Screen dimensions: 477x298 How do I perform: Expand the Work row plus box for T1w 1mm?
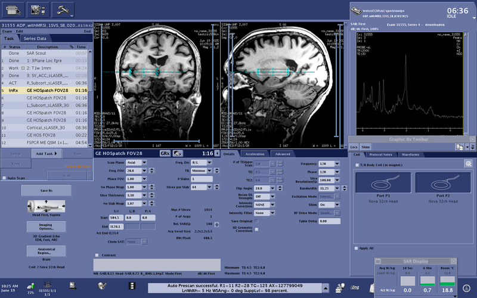pos(23,68)
